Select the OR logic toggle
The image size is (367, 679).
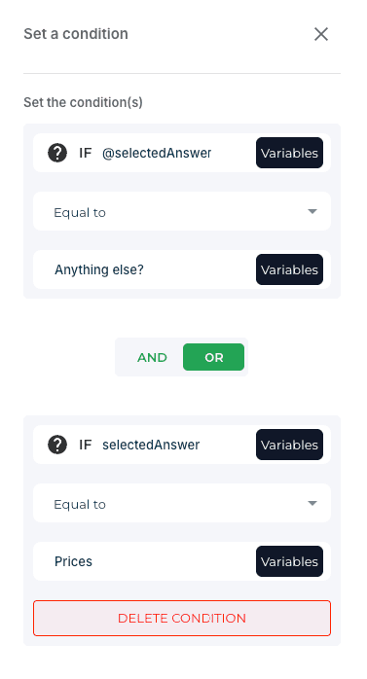tap(213, 357)
